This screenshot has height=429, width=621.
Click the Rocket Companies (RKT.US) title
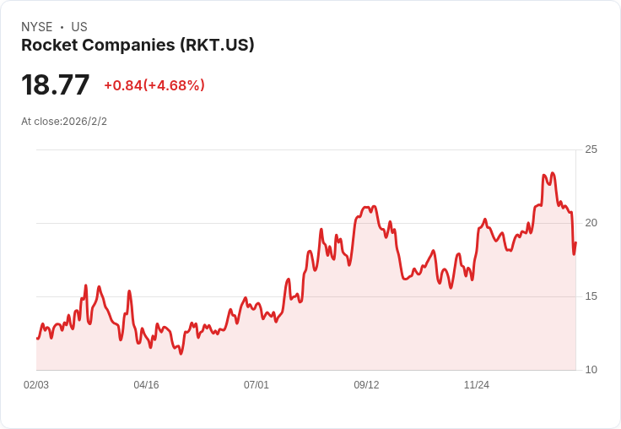[x=138, y=46]
